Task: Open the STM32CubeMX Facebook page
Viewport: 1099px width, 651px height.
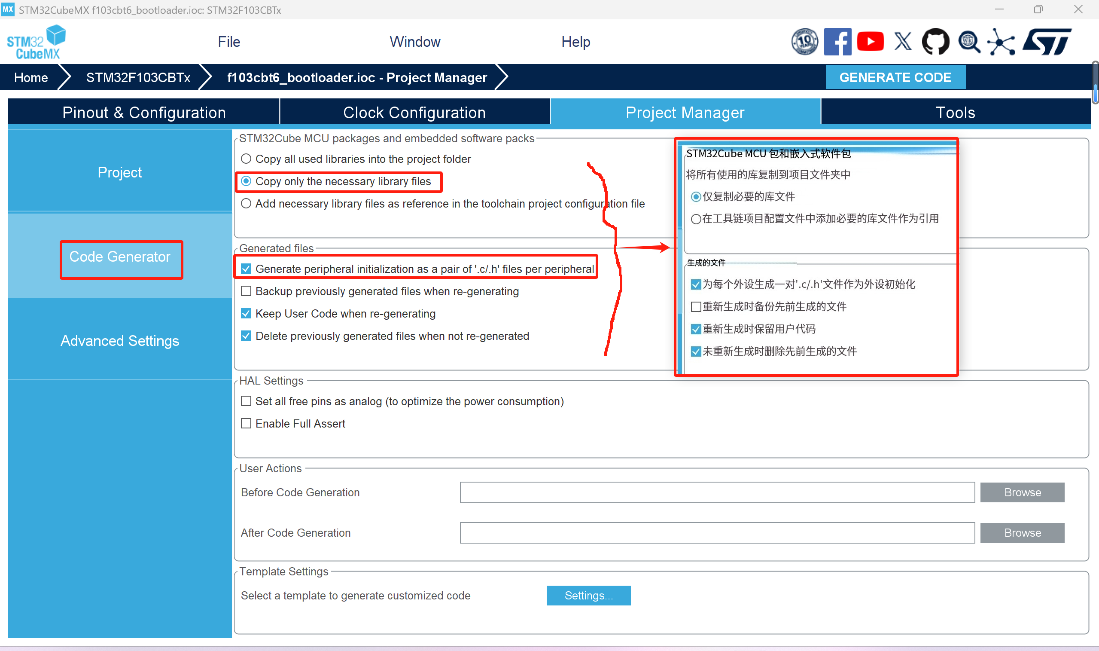Action: (x=837, y=41)
